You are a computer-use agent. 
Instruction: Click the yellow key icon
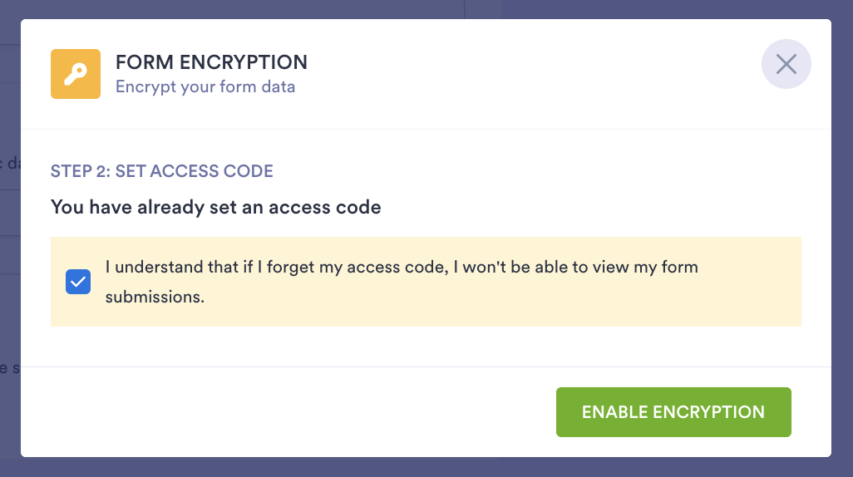(x=76, y=74)
